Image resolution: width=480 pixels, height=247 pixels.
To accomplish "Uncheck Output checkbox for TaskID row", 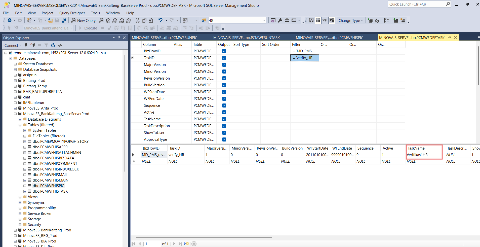I will pyautogui.click(x=224, y=58).
